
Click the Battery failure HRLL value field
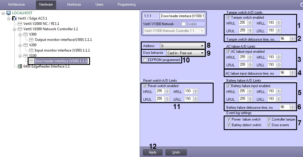pos(272,91)
